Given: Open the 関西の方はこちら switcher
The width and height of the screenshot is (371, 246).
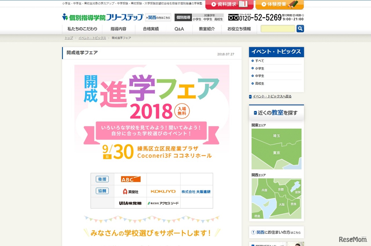Looking at the screenshot, I should [158, 17].
